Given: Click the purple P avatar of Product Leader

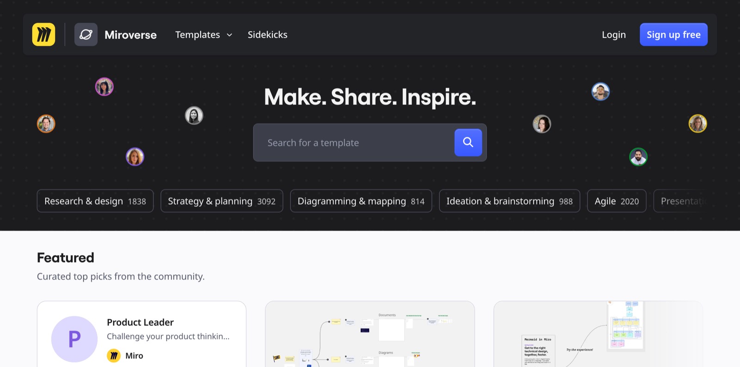Looking at the screenshot, I should 74,339.
